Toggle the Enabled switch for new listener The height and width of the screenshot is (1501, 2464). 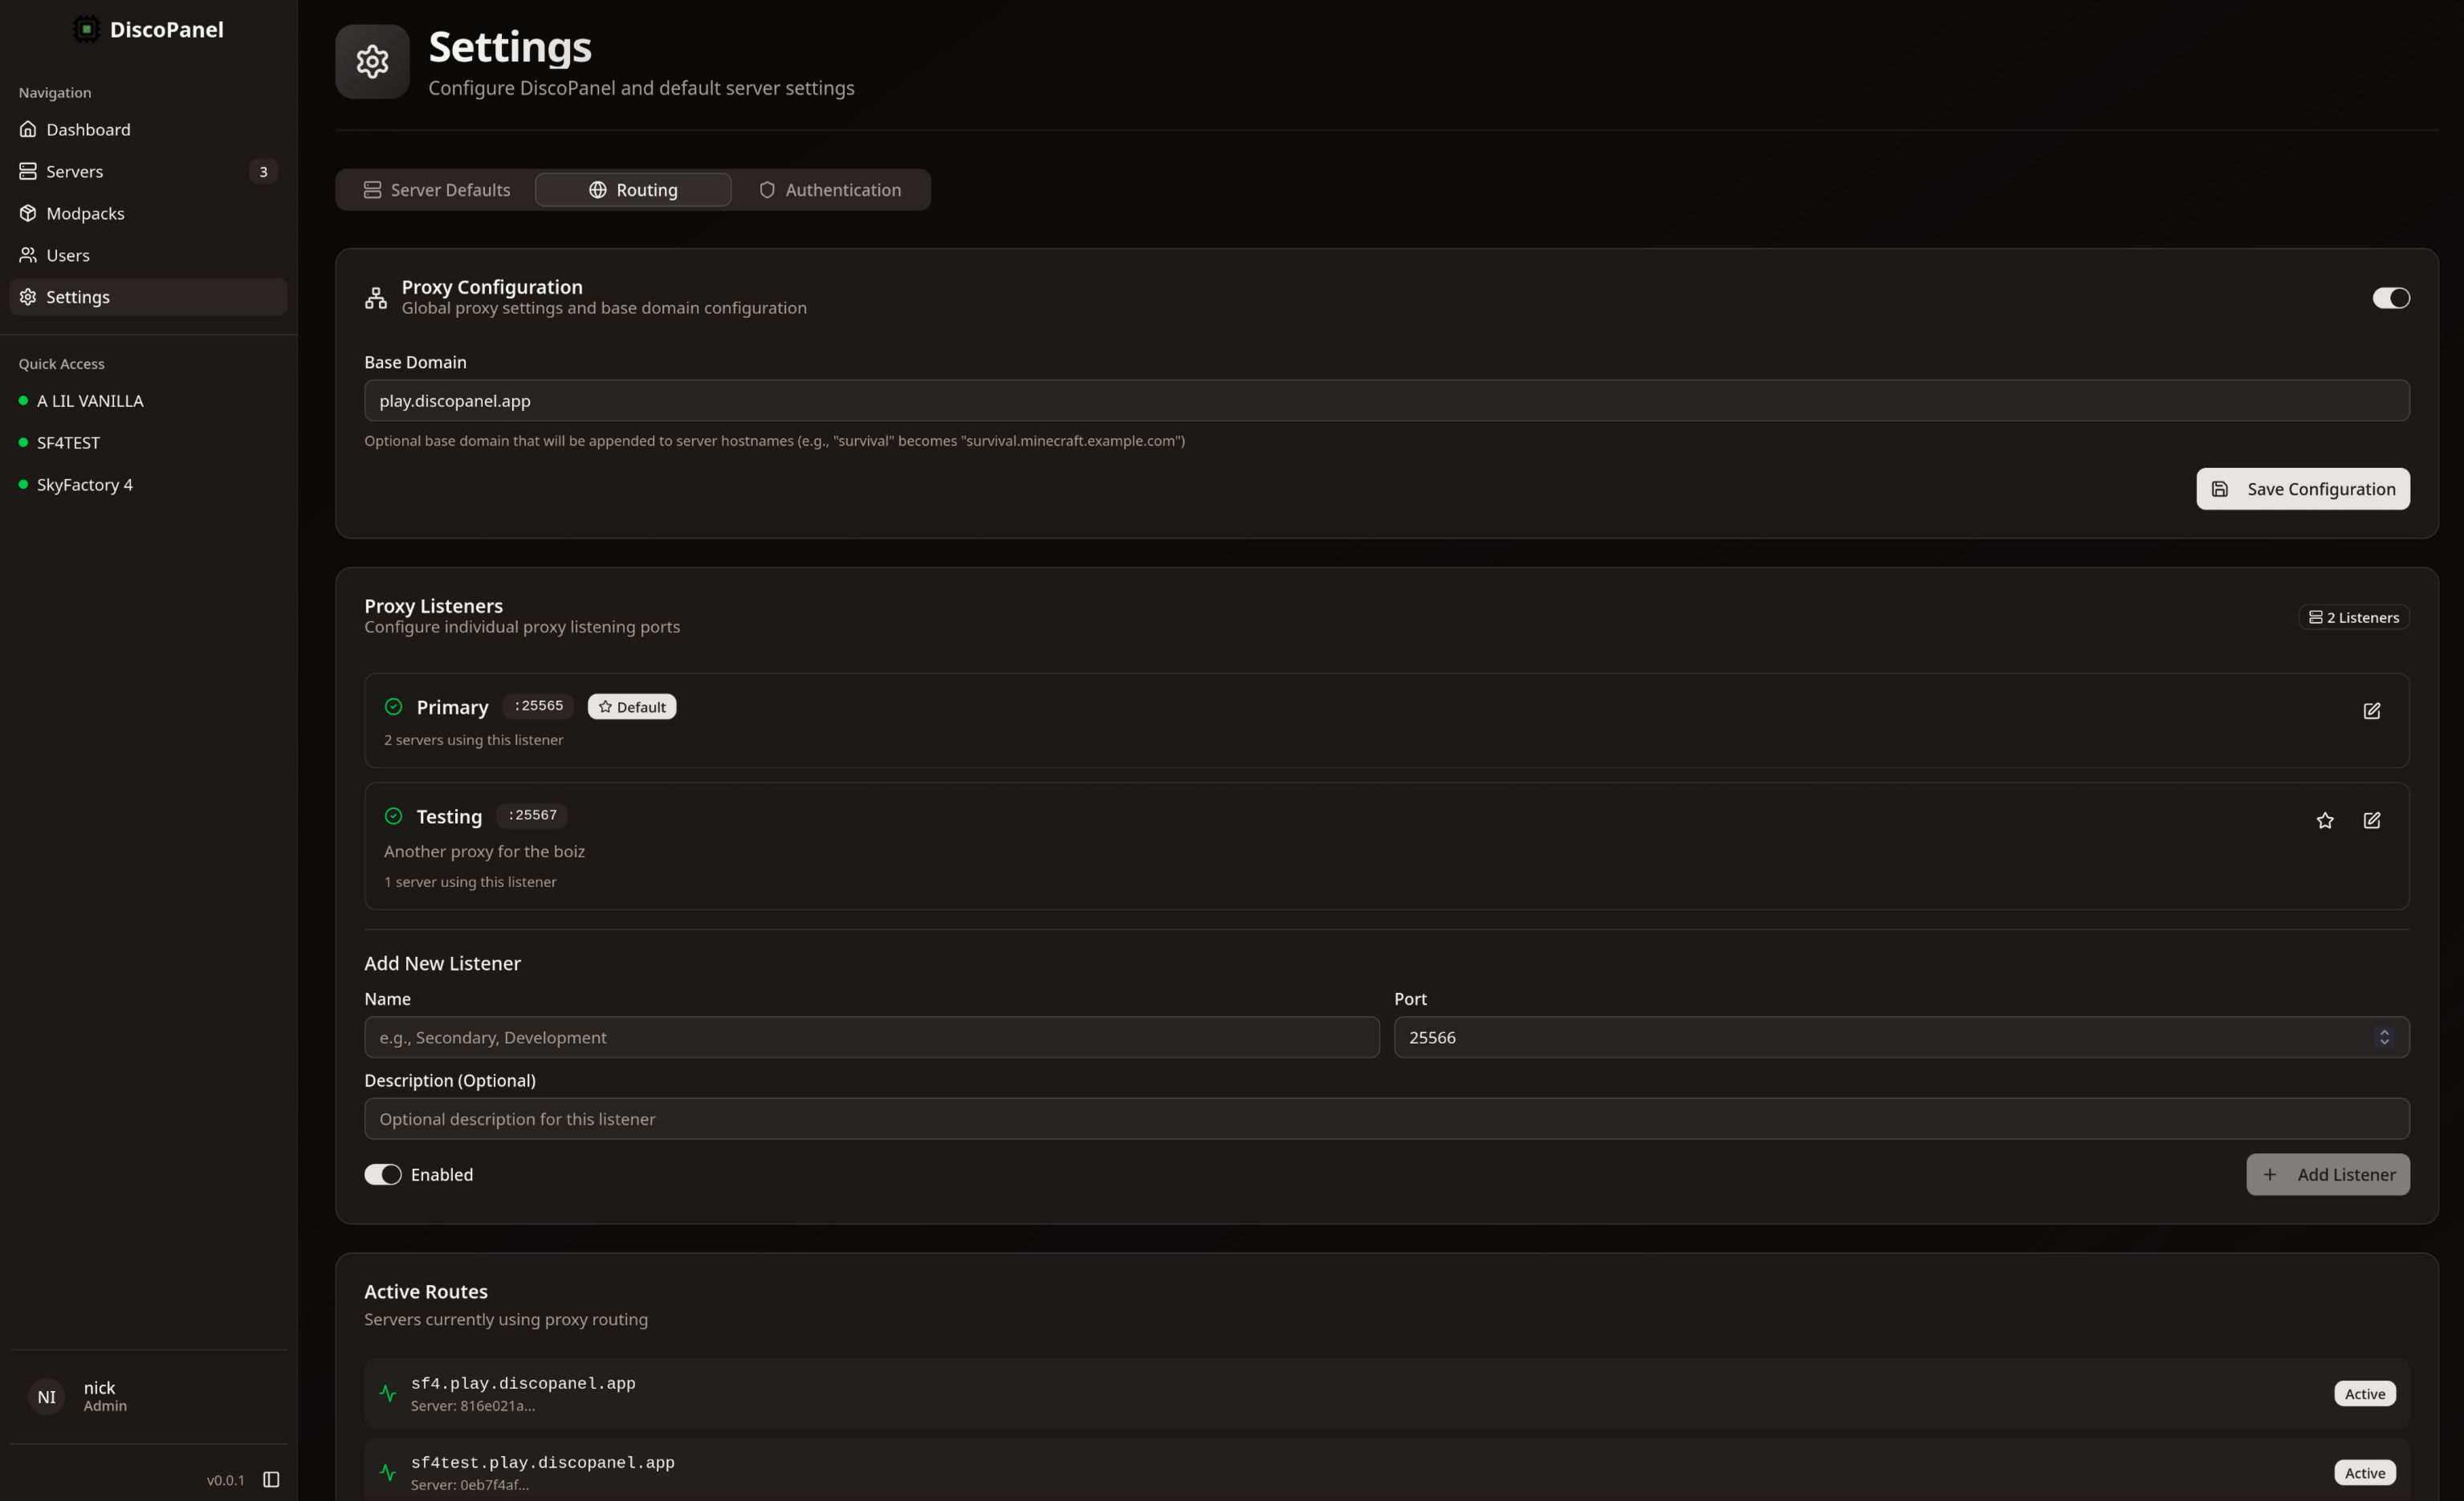[x=383, y=1175]
